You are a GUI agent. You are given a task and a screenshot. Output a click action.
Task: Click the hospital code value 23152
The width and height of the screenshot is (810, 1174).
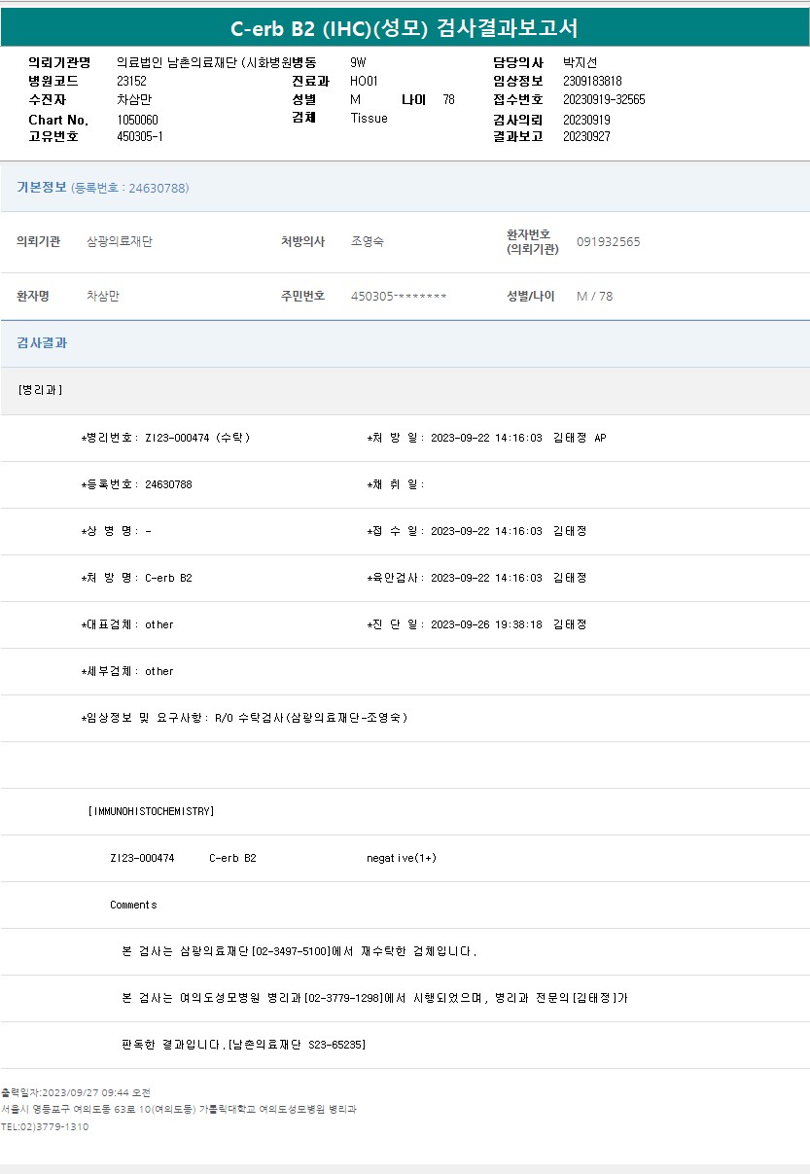131,82
